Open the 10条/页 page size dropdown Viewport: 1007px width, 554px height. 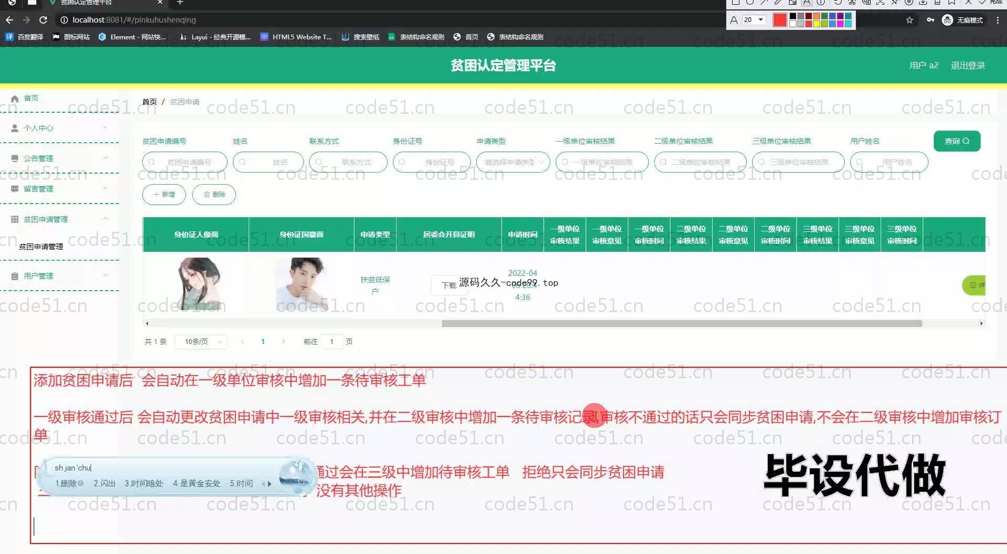201,342
